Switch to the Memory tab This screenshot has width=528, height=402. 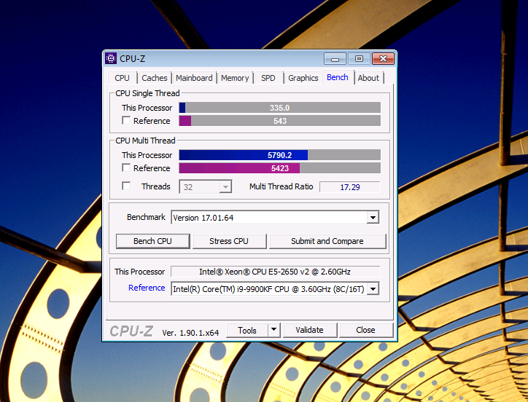(x=235, y=78)
